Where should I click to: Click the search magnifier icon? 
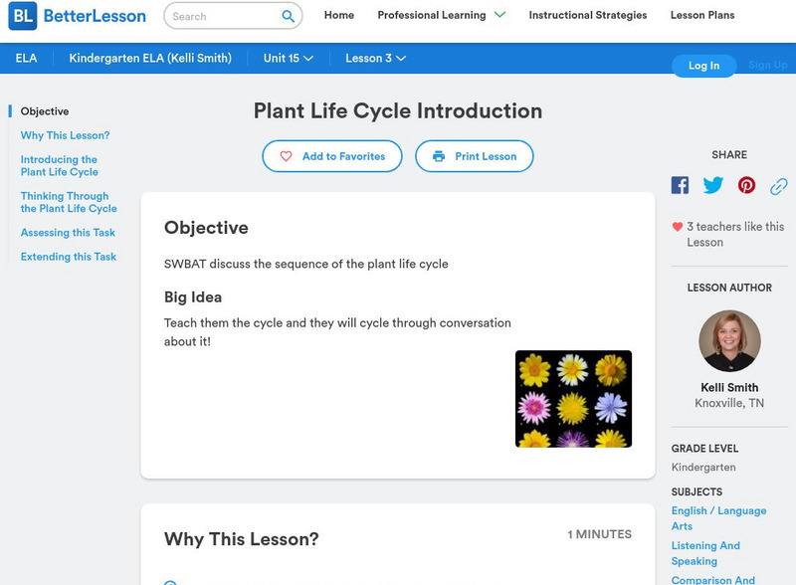(x=288, y=16)
